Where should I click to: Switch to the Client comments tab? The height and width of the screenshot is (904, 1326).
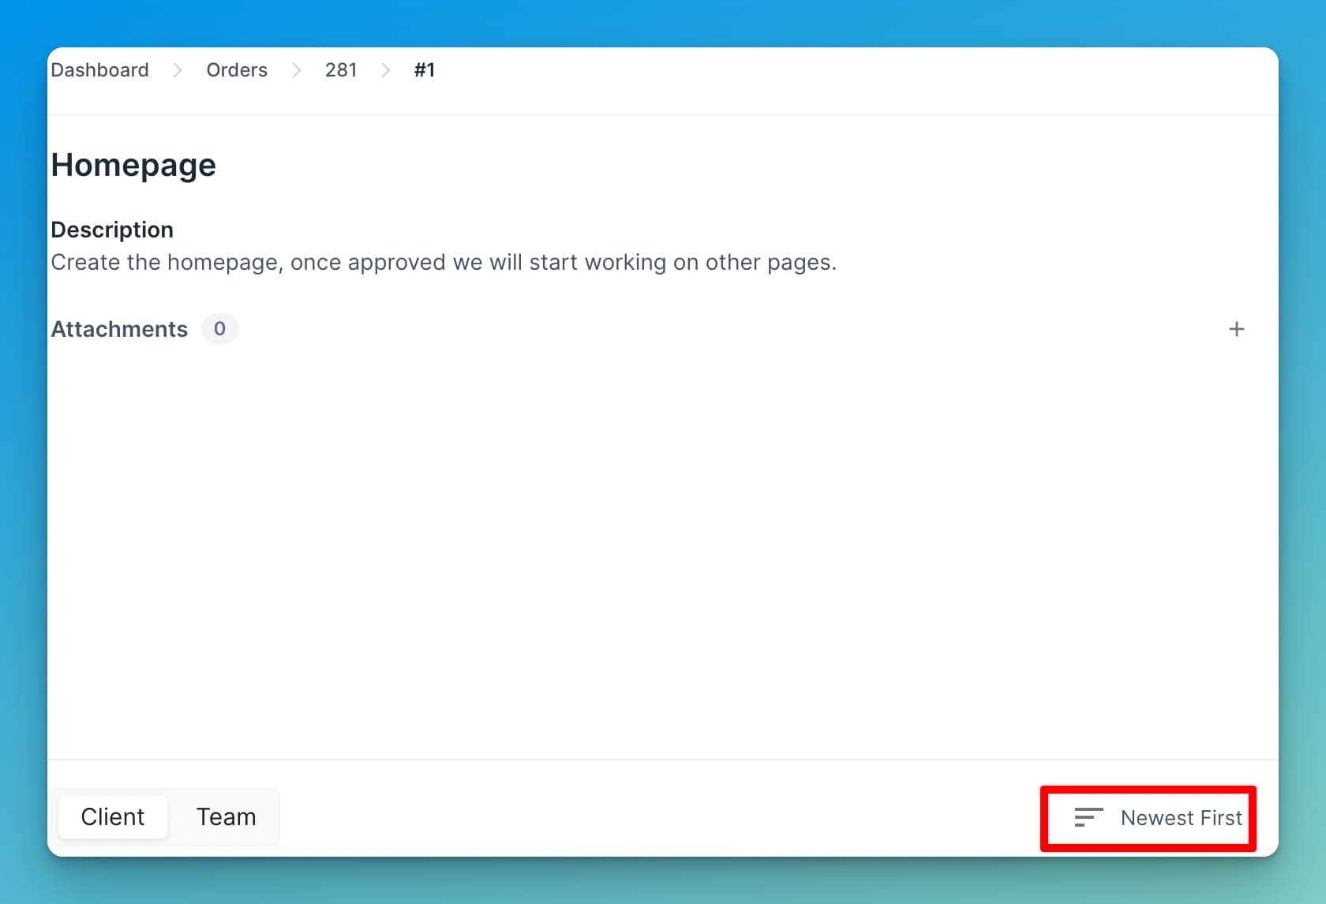113,816
